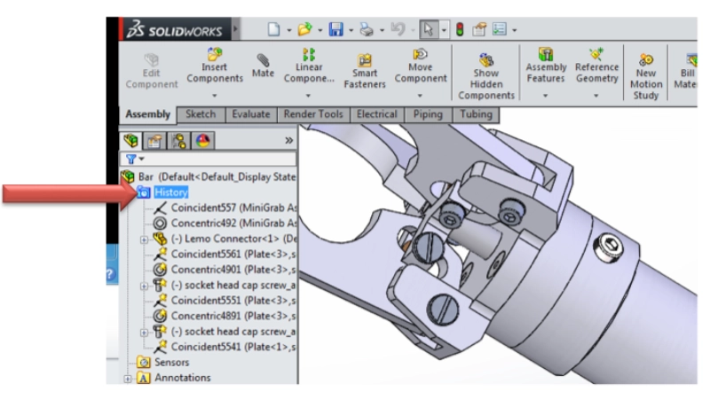Open the DisplayManager color sphere tab
Image resolution: width=710 pixels, height=399 pixels.
(202, 141)
